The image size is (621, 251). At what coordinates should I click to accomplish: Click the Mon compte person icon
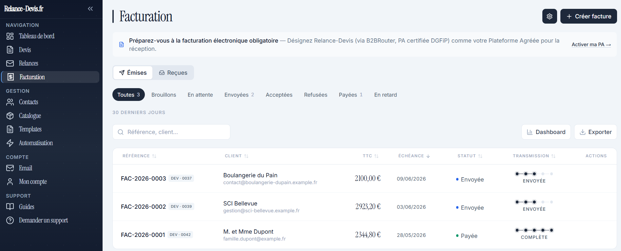pos(10,182)
